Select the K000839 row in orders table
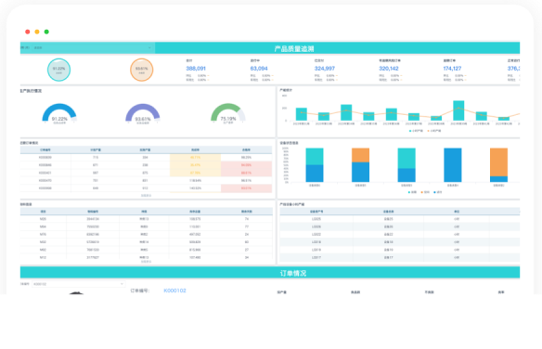The width and height of the screenshot is (542, 349). point(146,157)
